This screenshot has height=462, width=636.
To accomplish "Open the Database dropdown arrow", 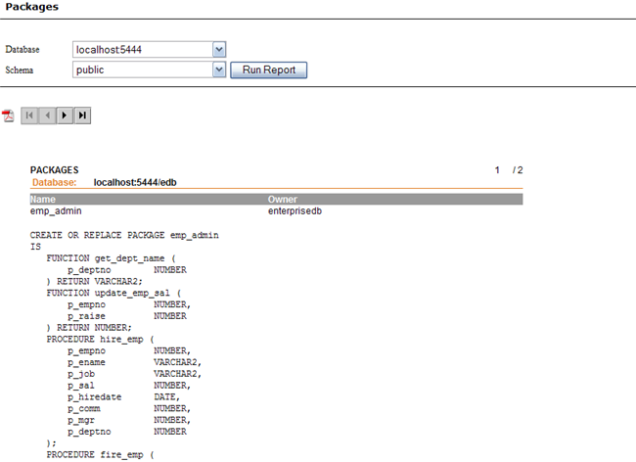I will click(219, 50).
